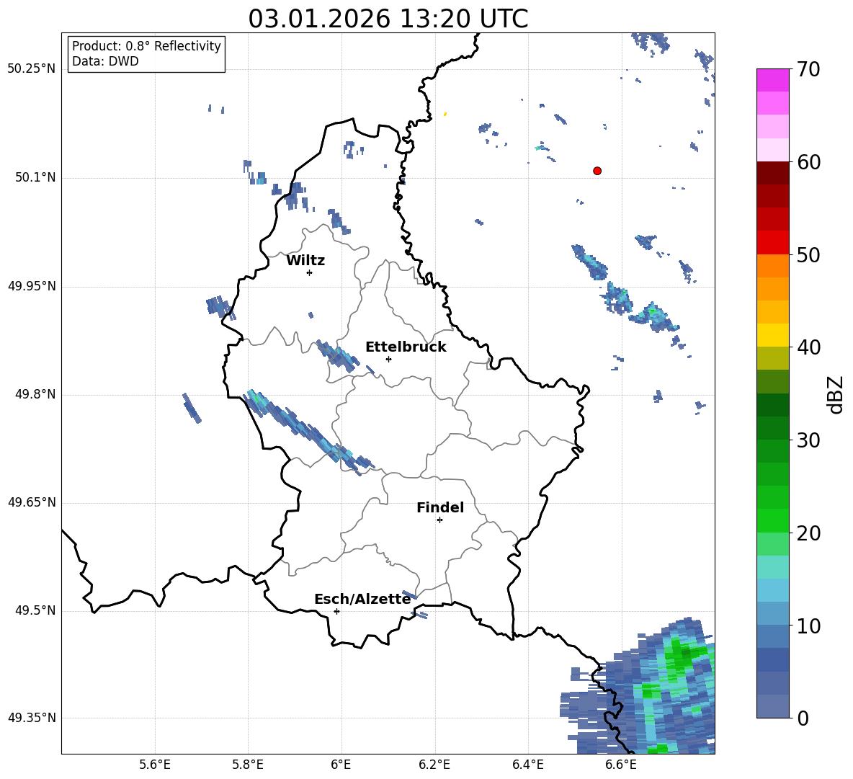
Task: Click the dBZ colorbar label
Action: [x=835, y=394]
